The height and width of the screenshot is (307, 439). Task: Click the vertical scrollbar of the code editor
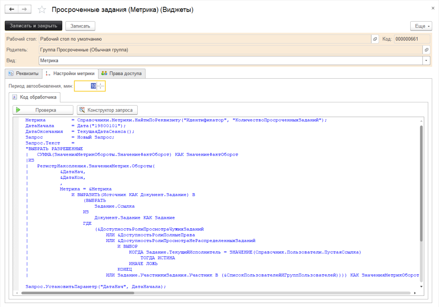click(421, 184)
